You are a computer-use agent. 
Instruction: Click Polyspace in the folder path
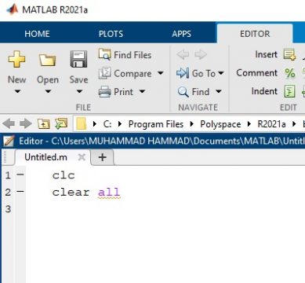coord(220,124)
